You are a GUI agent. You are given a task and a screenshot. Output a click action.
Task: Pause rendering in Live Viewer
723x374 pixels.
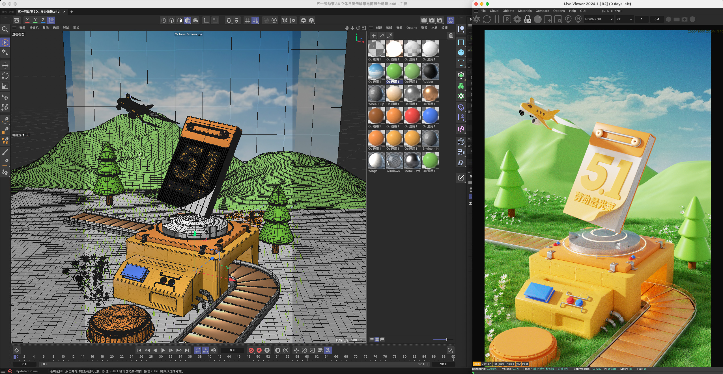click(497, 19)
